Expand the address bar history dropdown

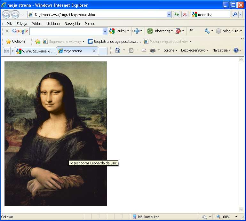tap(169, 15)
